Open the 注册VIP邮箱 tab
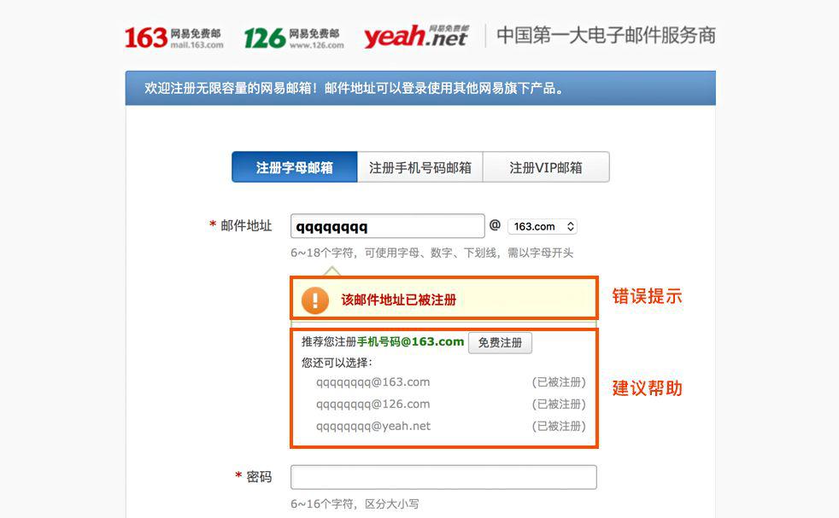 click(x=546, y=167)
